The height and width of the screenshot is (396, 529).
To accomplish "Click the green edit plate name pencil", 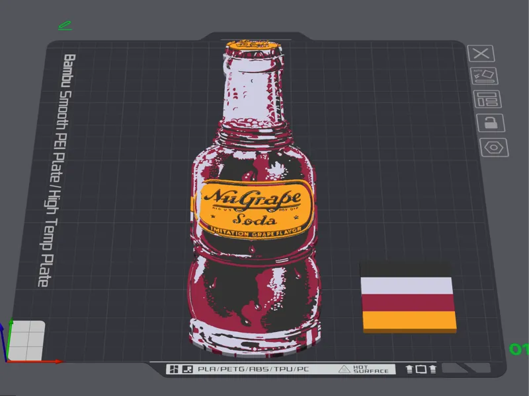I will 65,26.
